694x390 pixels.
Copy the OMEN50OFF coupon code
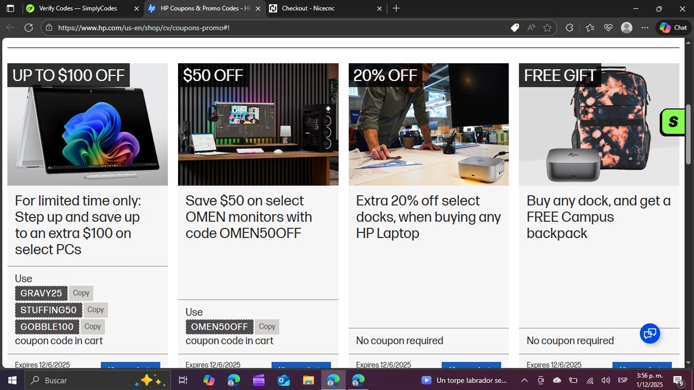[x=267, y=327]
